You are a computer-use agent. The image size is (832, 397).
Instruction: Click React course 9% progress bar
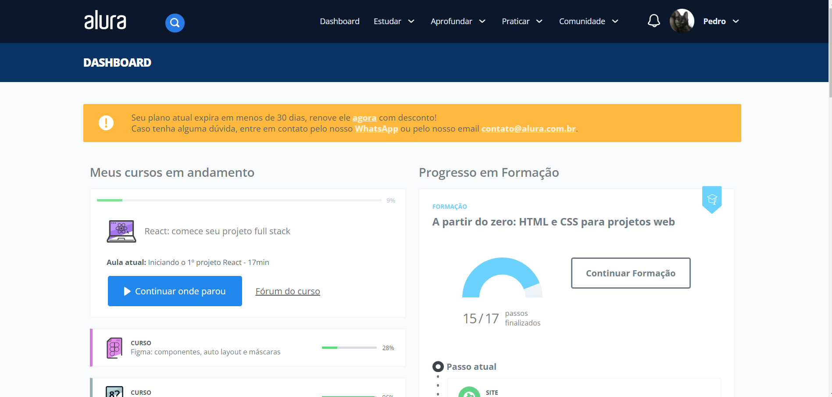[239, 200]
